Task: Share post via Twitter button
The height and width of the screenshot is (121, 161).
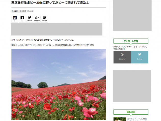Action: pyautogui.click(x=30, y=19)
